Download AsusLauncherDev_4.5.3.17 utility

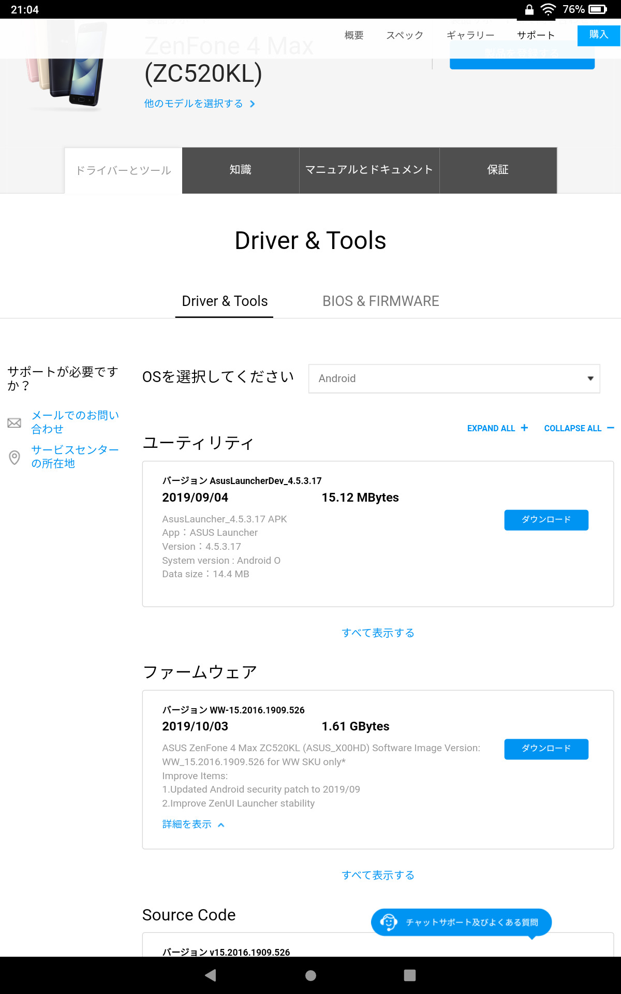[x=546, y=520]
